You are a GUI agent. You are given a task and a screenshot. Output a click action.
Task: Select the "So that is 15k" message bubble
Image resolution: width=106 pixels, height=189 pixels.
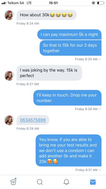(x=71, y=48)
